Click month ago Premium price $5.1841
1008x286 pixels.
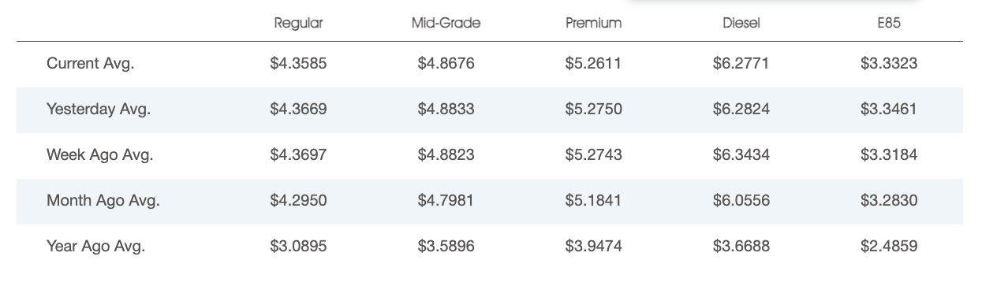coord(593,201)
